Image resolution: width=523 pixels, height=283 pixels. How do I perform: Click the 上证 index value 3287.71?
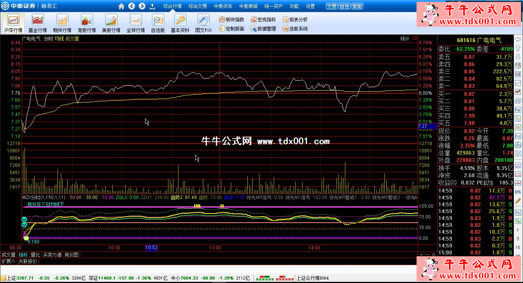(25, 278)
